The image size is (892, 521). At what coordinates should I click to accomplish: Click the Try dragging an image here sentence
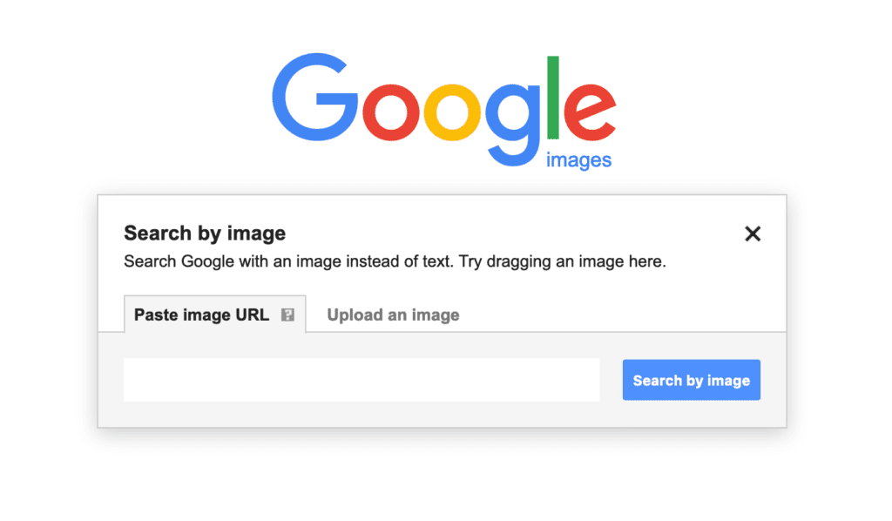tap(563, 261)
